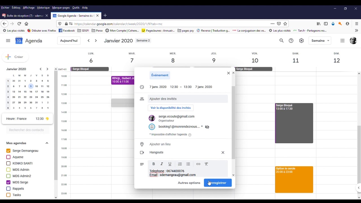Show next month in mini calendar
This screenshot has height=203, width=361.
[x=47, y=69]
